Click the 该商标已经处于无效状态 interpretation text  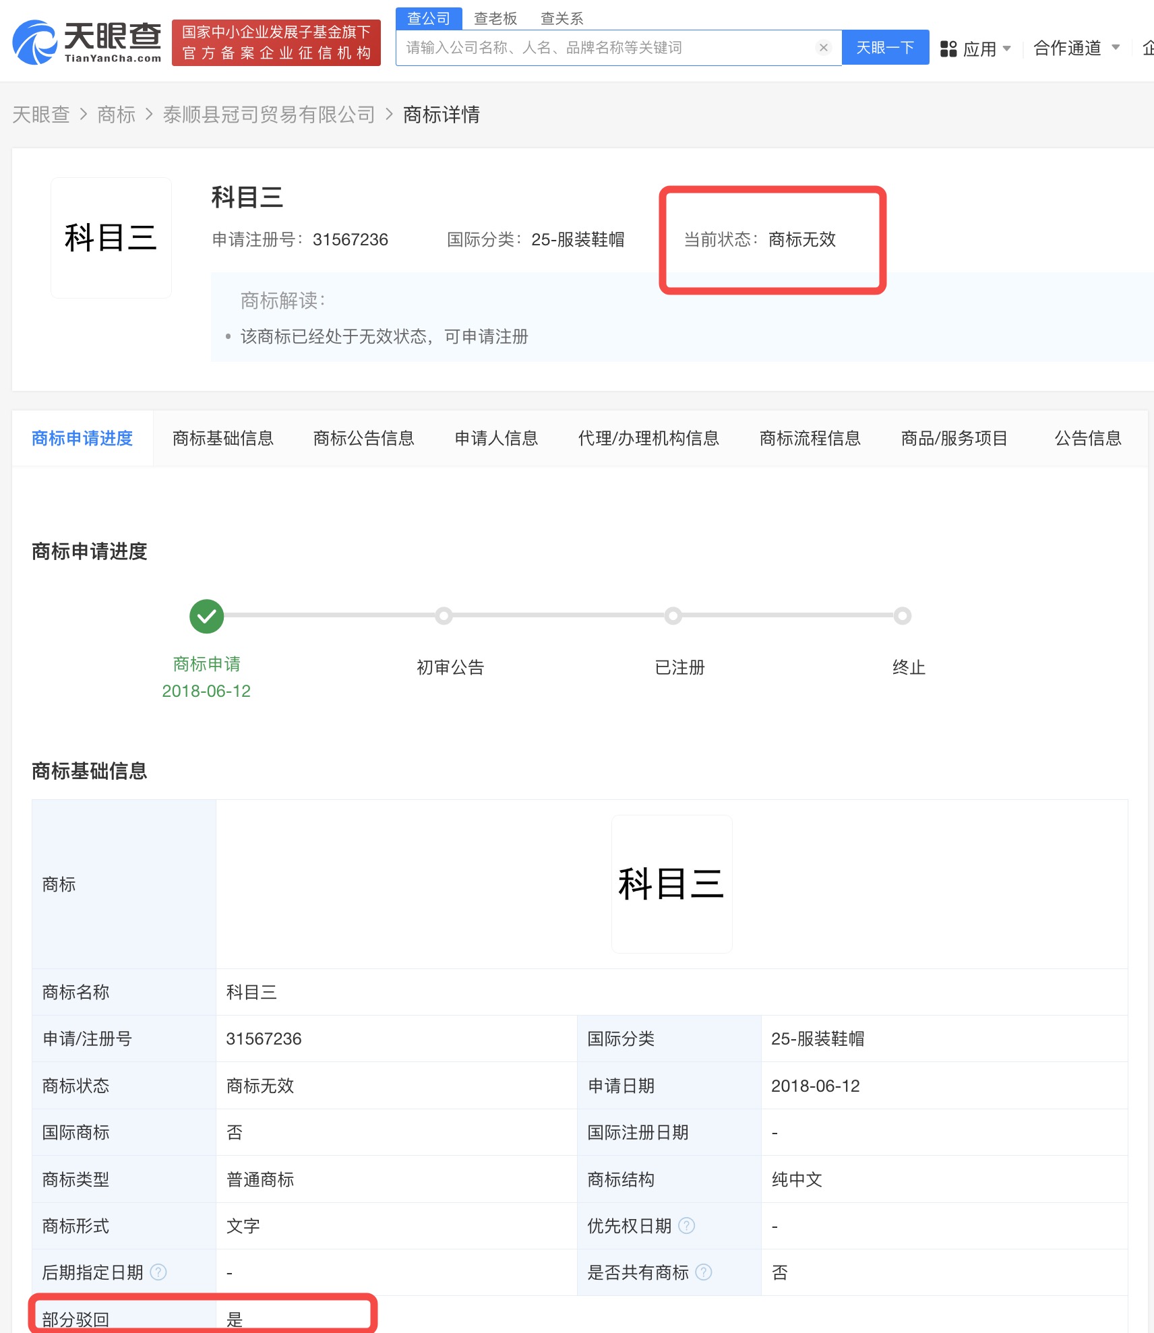[x=384, y=336]
